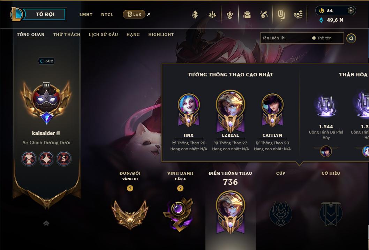Click the Tên Hiển Thị search field
Viewport: 369px width, 250px height.
[x=285, y=38]
